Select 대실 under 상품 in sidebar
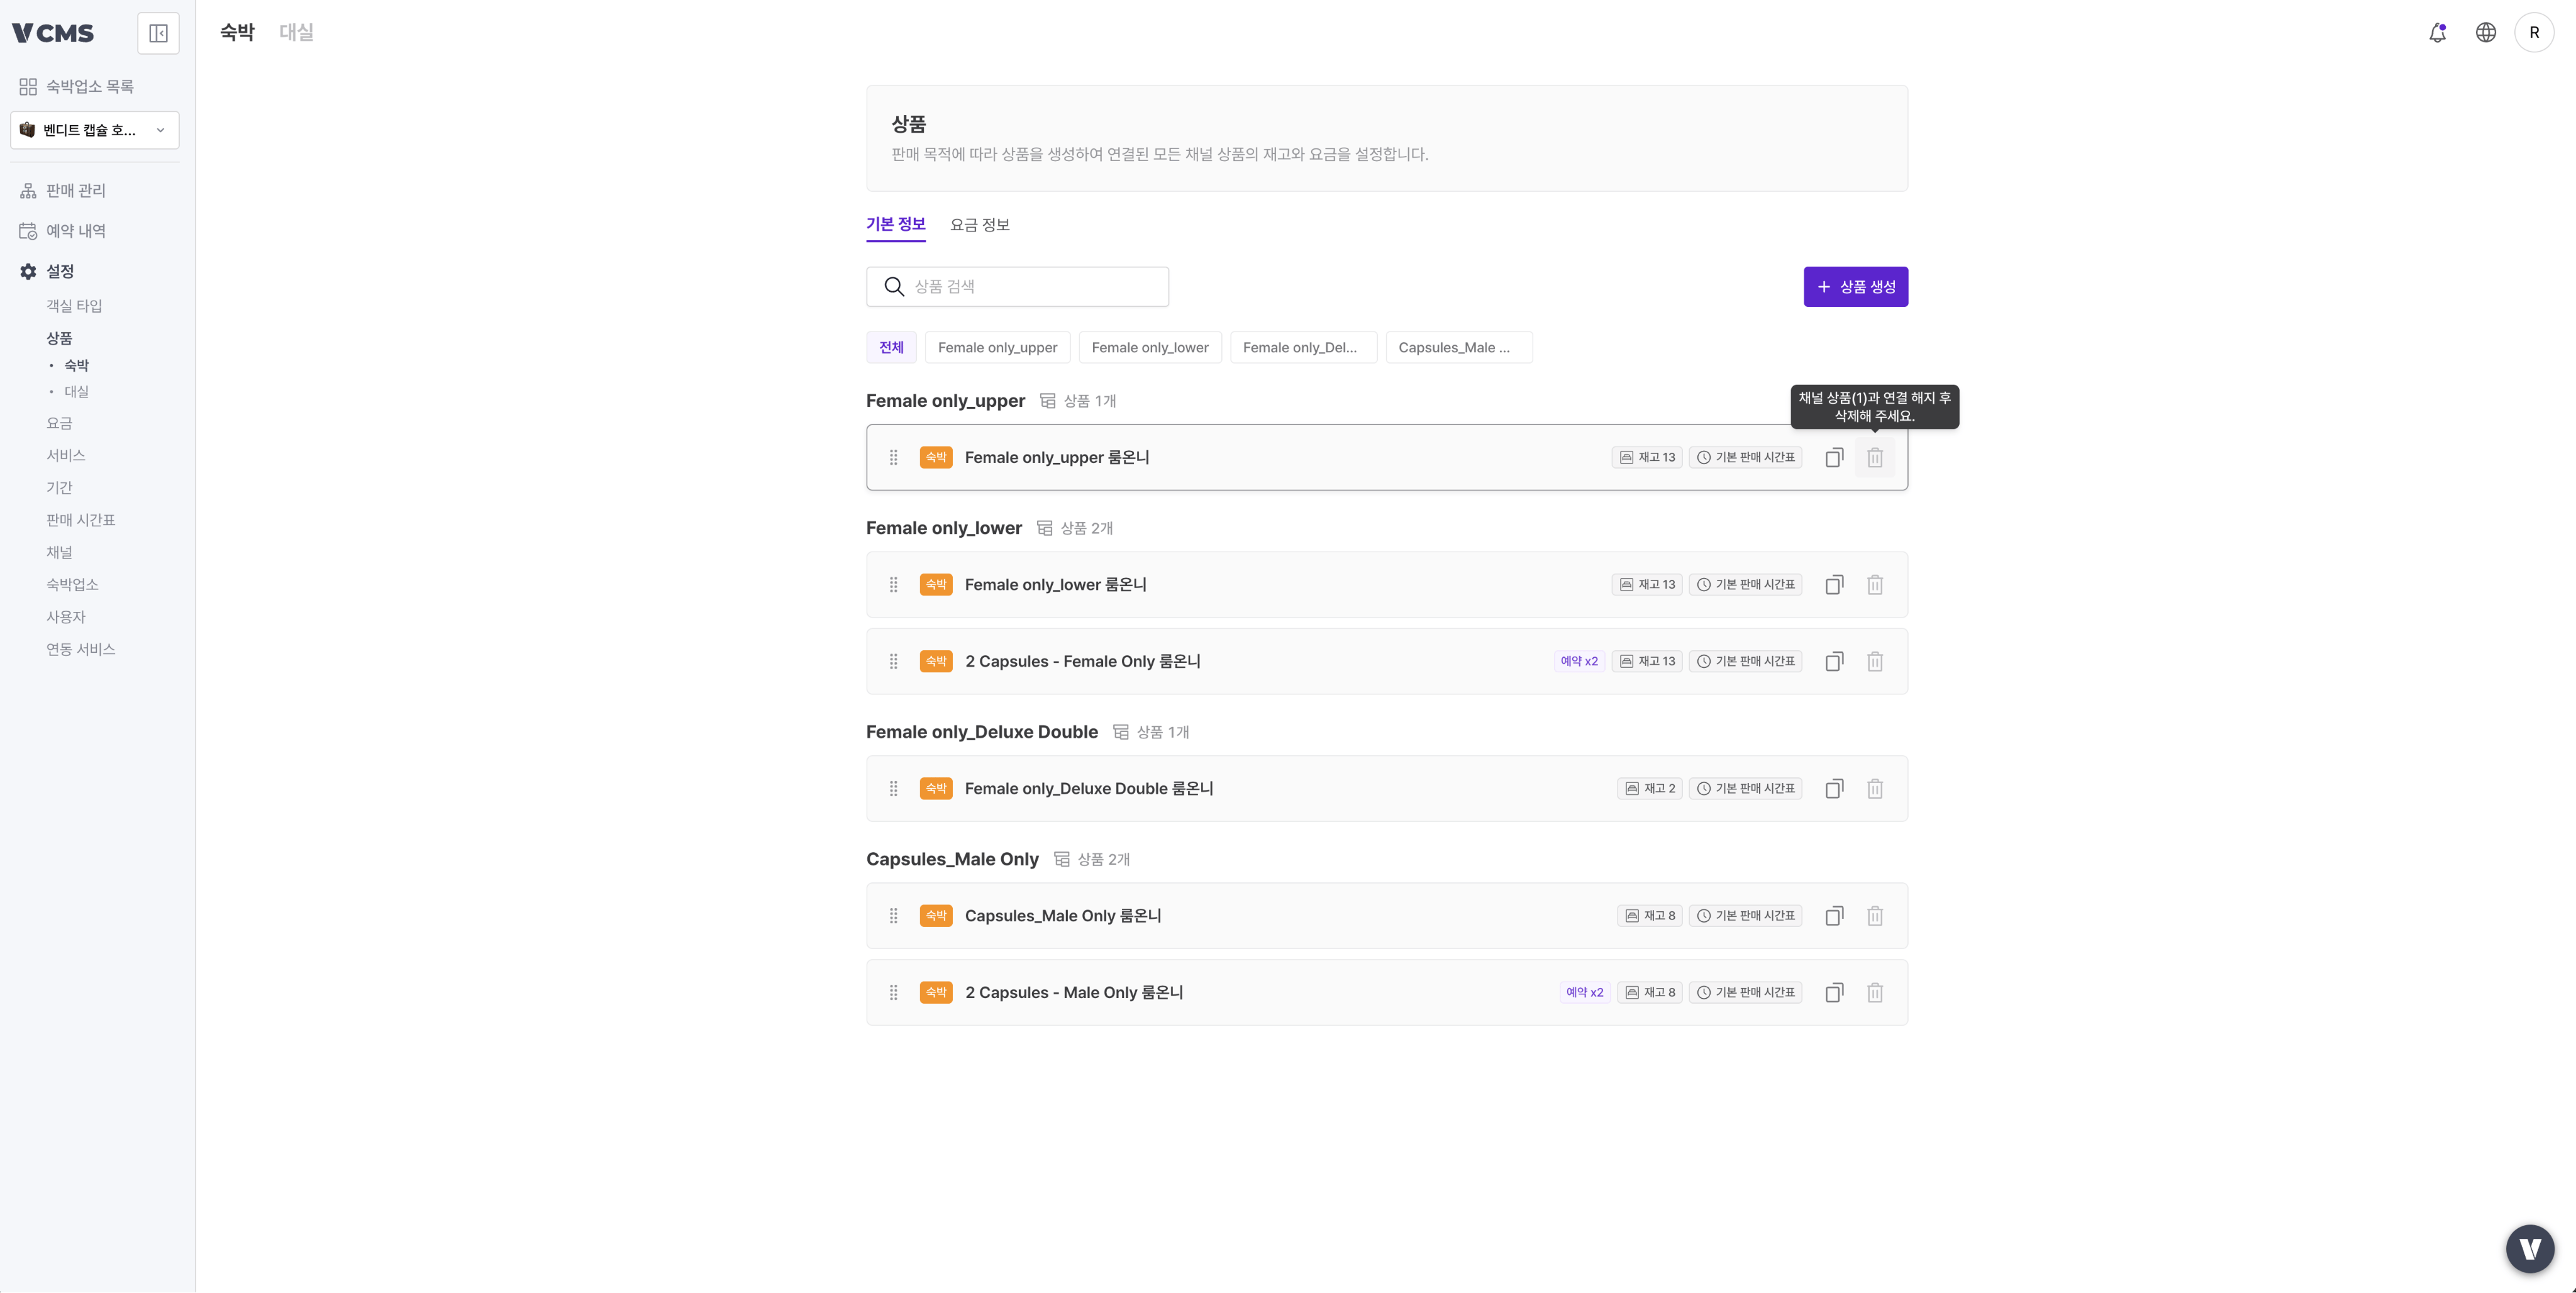The height and width of the screenshot is (1293, 2576). (76, 392)
